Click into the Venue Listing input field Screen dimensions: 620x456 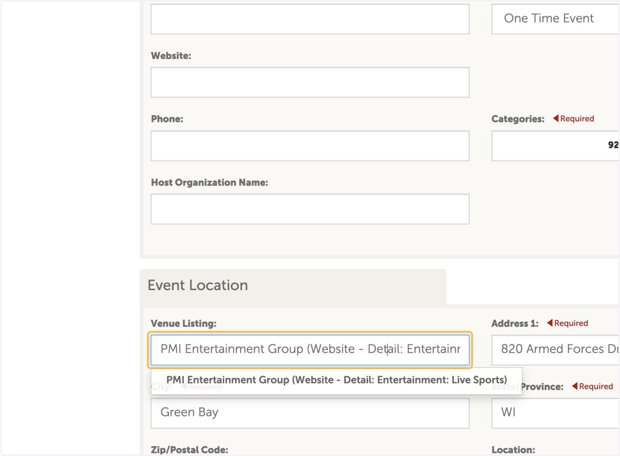[x=310, y=349]
